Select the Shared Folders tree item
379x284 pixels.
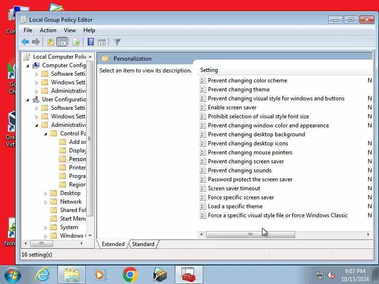(68, 210)
